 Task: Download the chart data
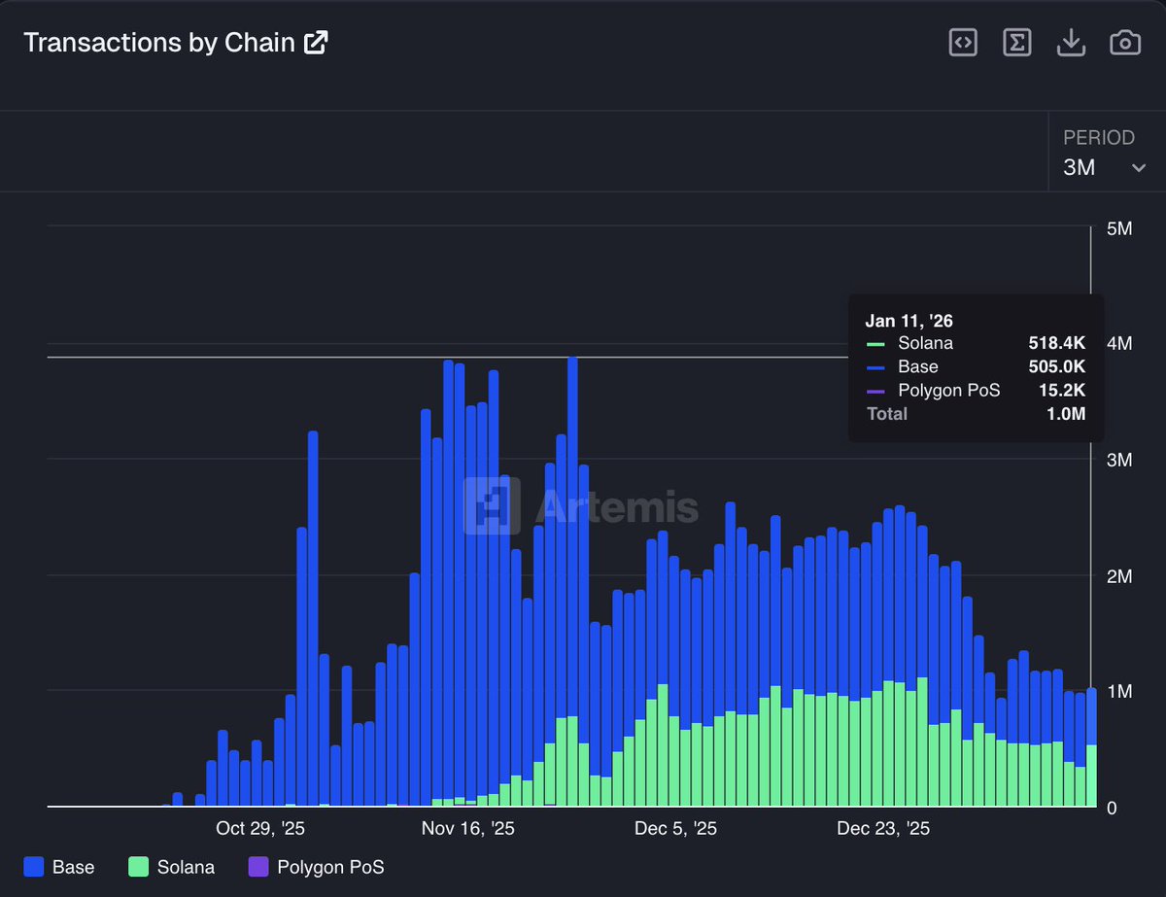pos(1071,43)
